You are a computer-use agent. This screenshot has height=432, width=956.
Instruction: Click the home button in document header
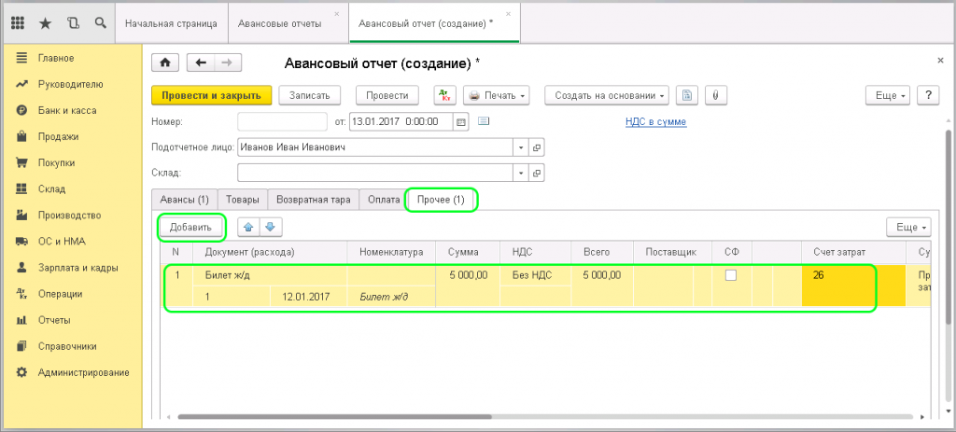[x=165, y=63]
